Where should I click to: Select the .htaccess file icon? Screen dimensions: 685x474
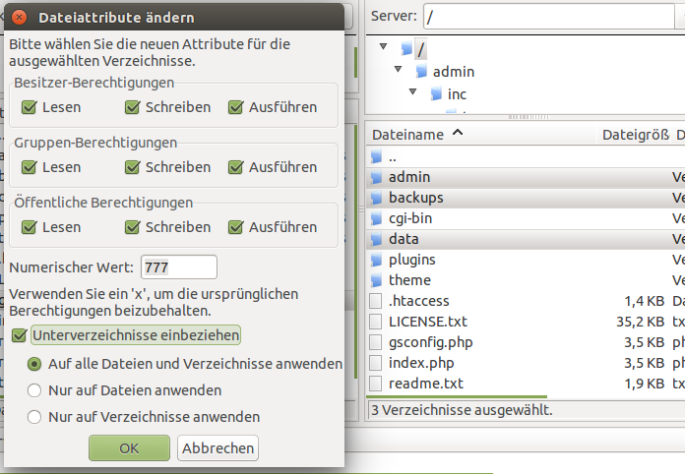(x=375, y=301)
